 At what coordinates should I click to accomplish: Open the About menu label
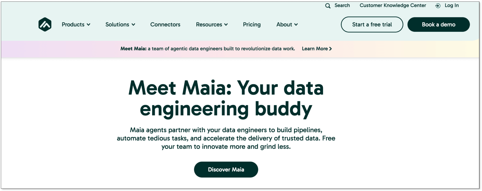pyautogui.click(x=284, y=25)
